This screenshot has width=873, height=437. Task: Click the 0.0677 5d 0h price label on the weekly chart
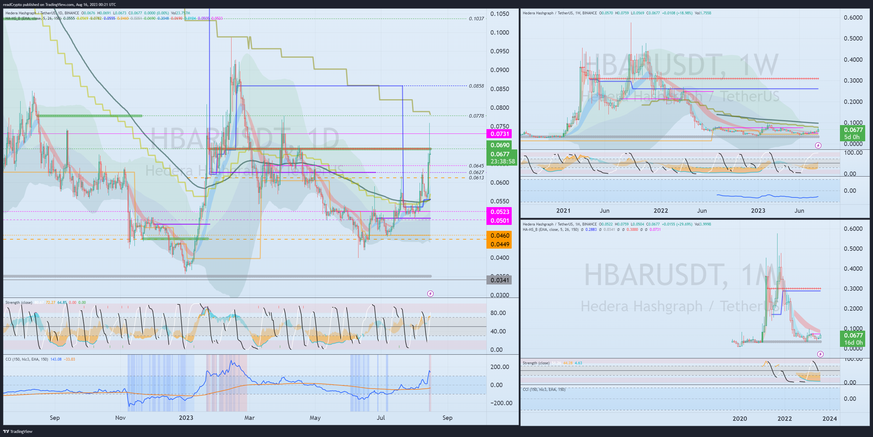[852, 133]
